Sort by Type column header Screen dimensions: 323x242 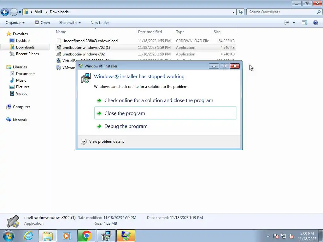pos(180,32)
